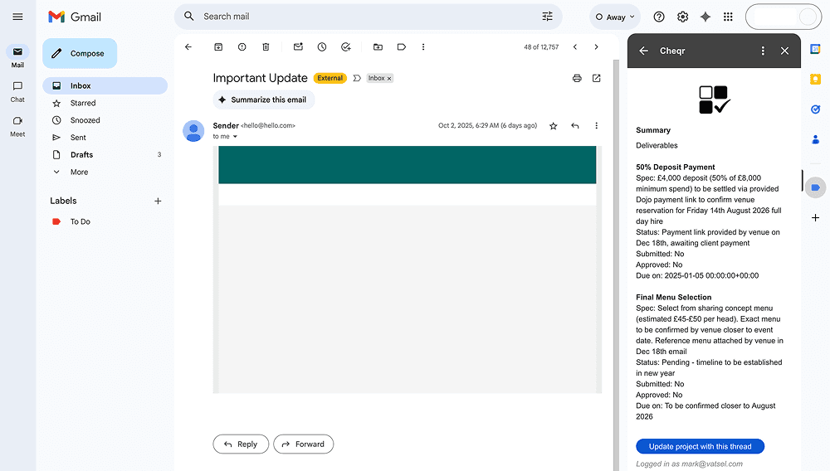Report this email as spam
The height and width of the screenshot is (471, 830).
click(242, 47)
